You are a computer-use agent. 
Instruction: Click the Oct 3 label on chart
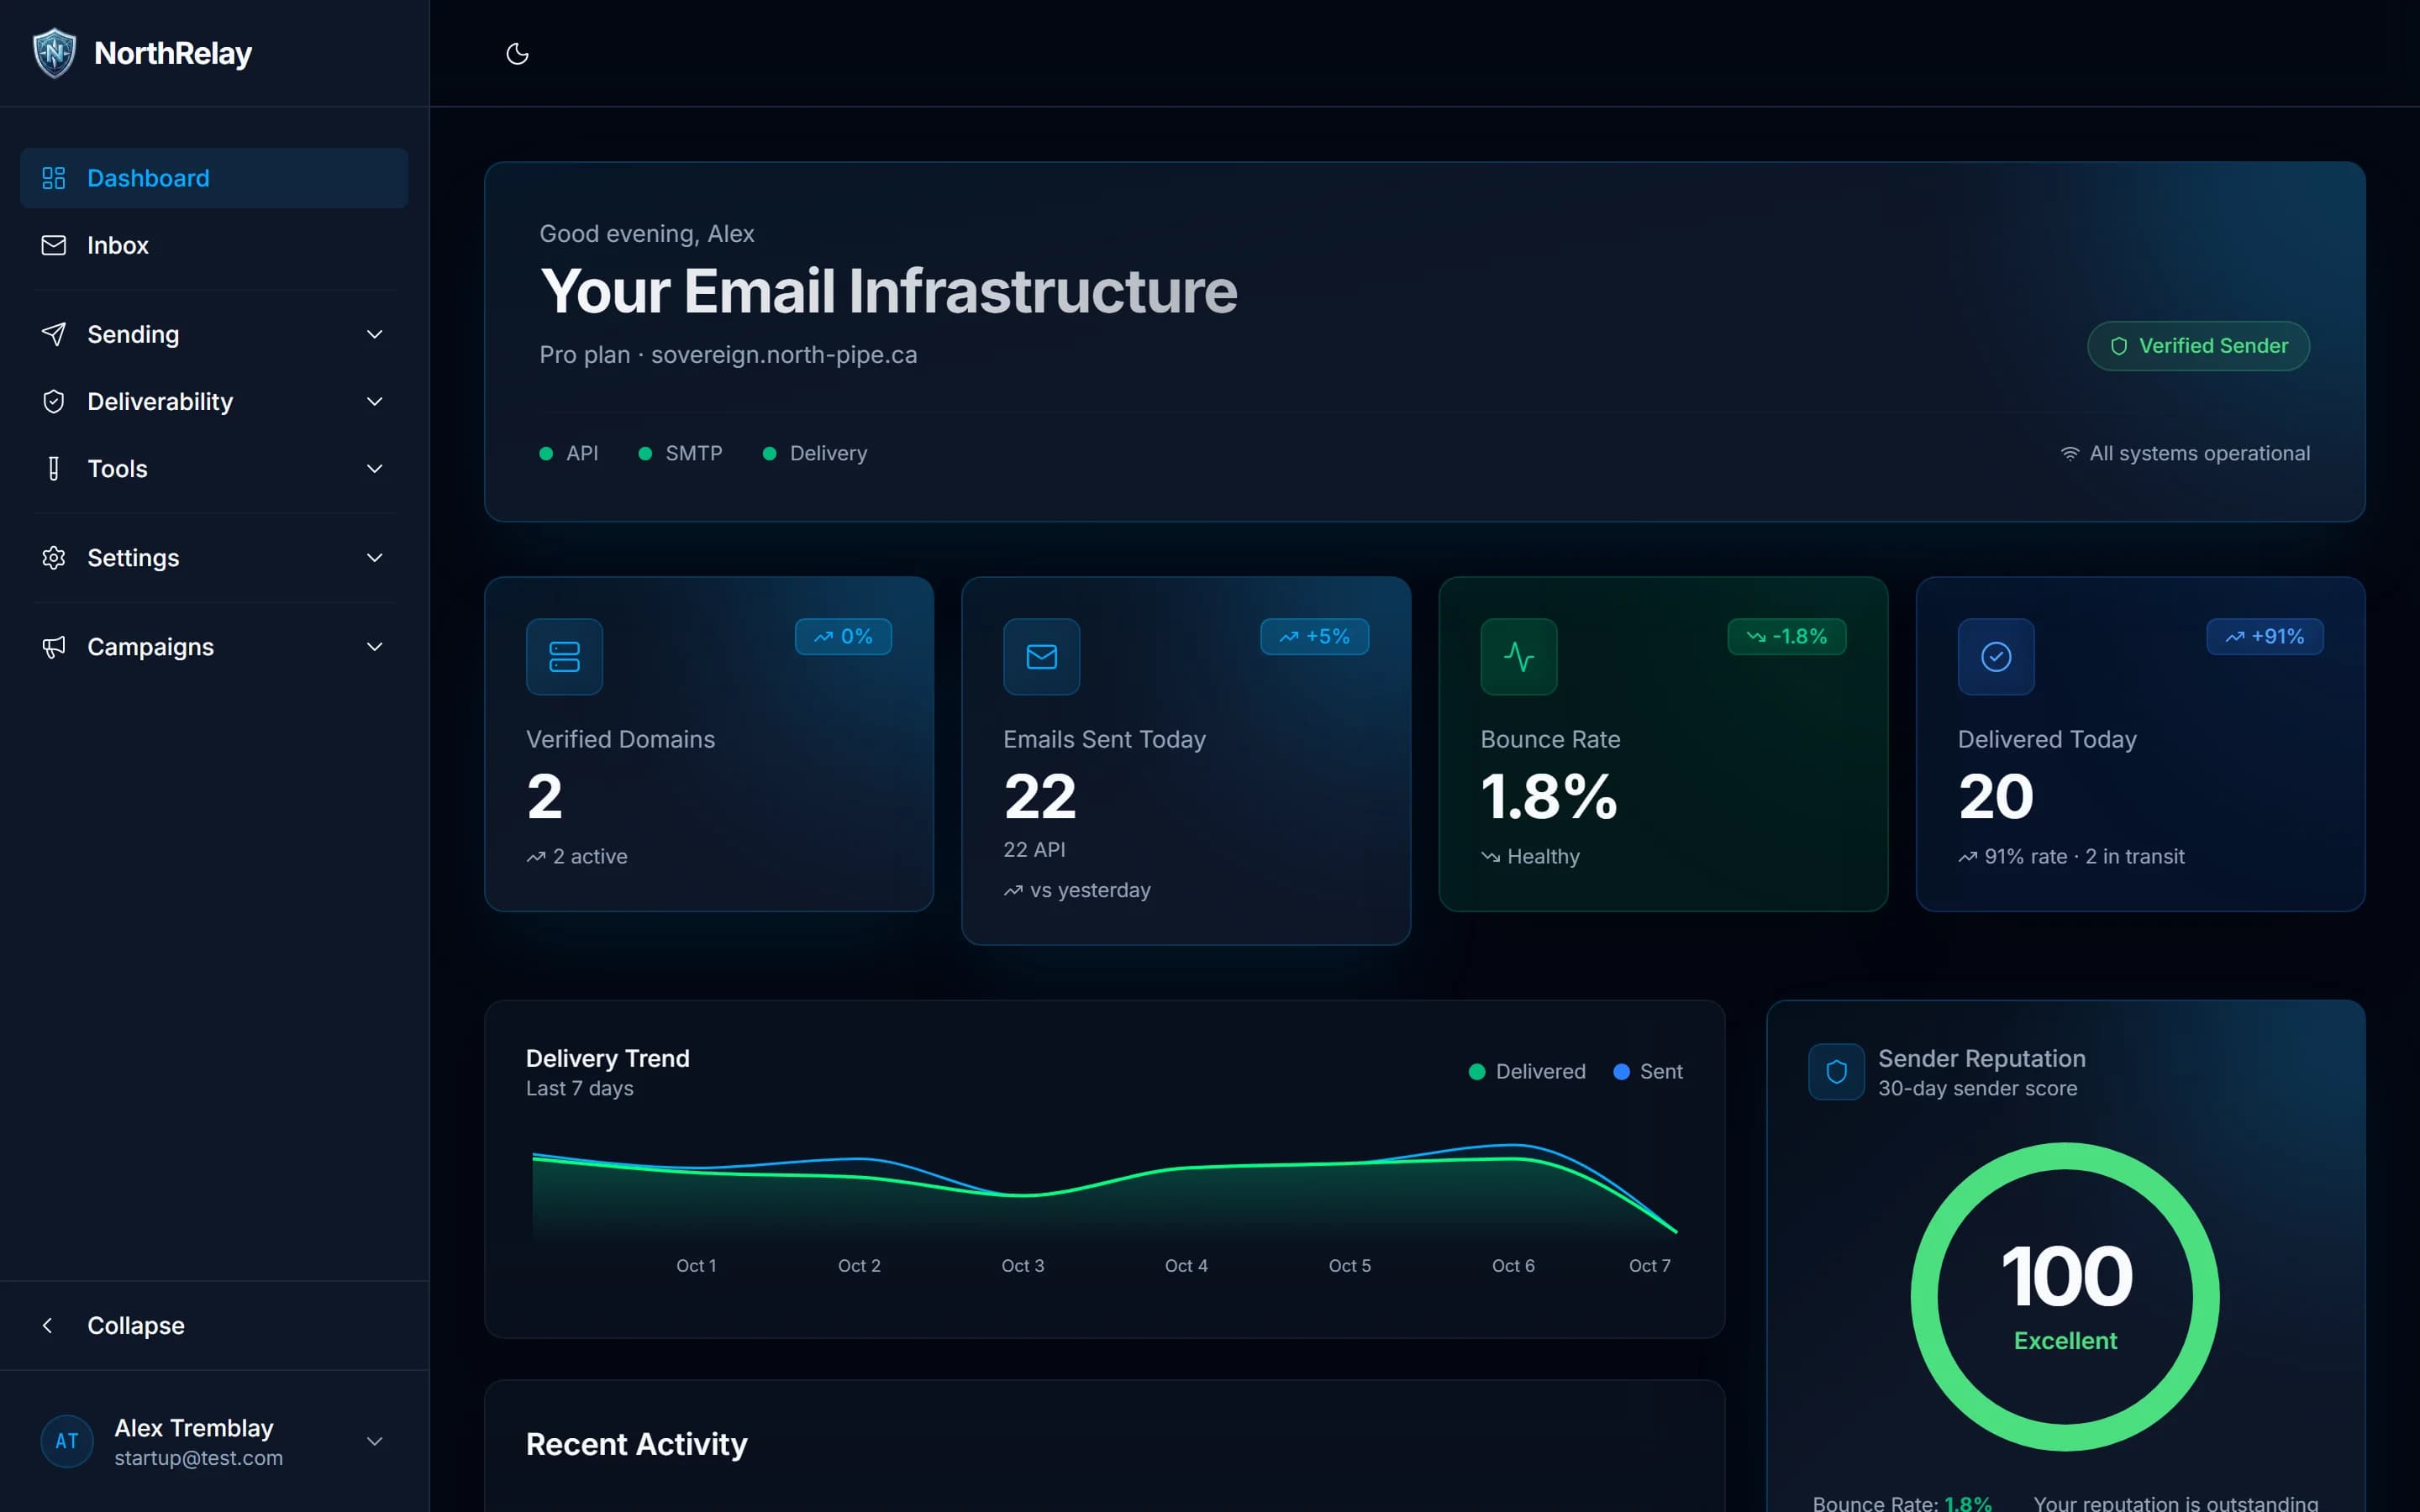[x=1022, y=1265]
